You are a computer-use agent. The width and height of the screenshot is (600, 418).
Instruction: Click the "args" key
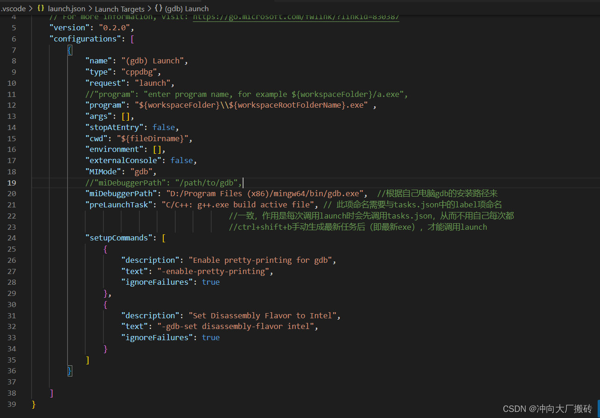click(x=98, y=116)
